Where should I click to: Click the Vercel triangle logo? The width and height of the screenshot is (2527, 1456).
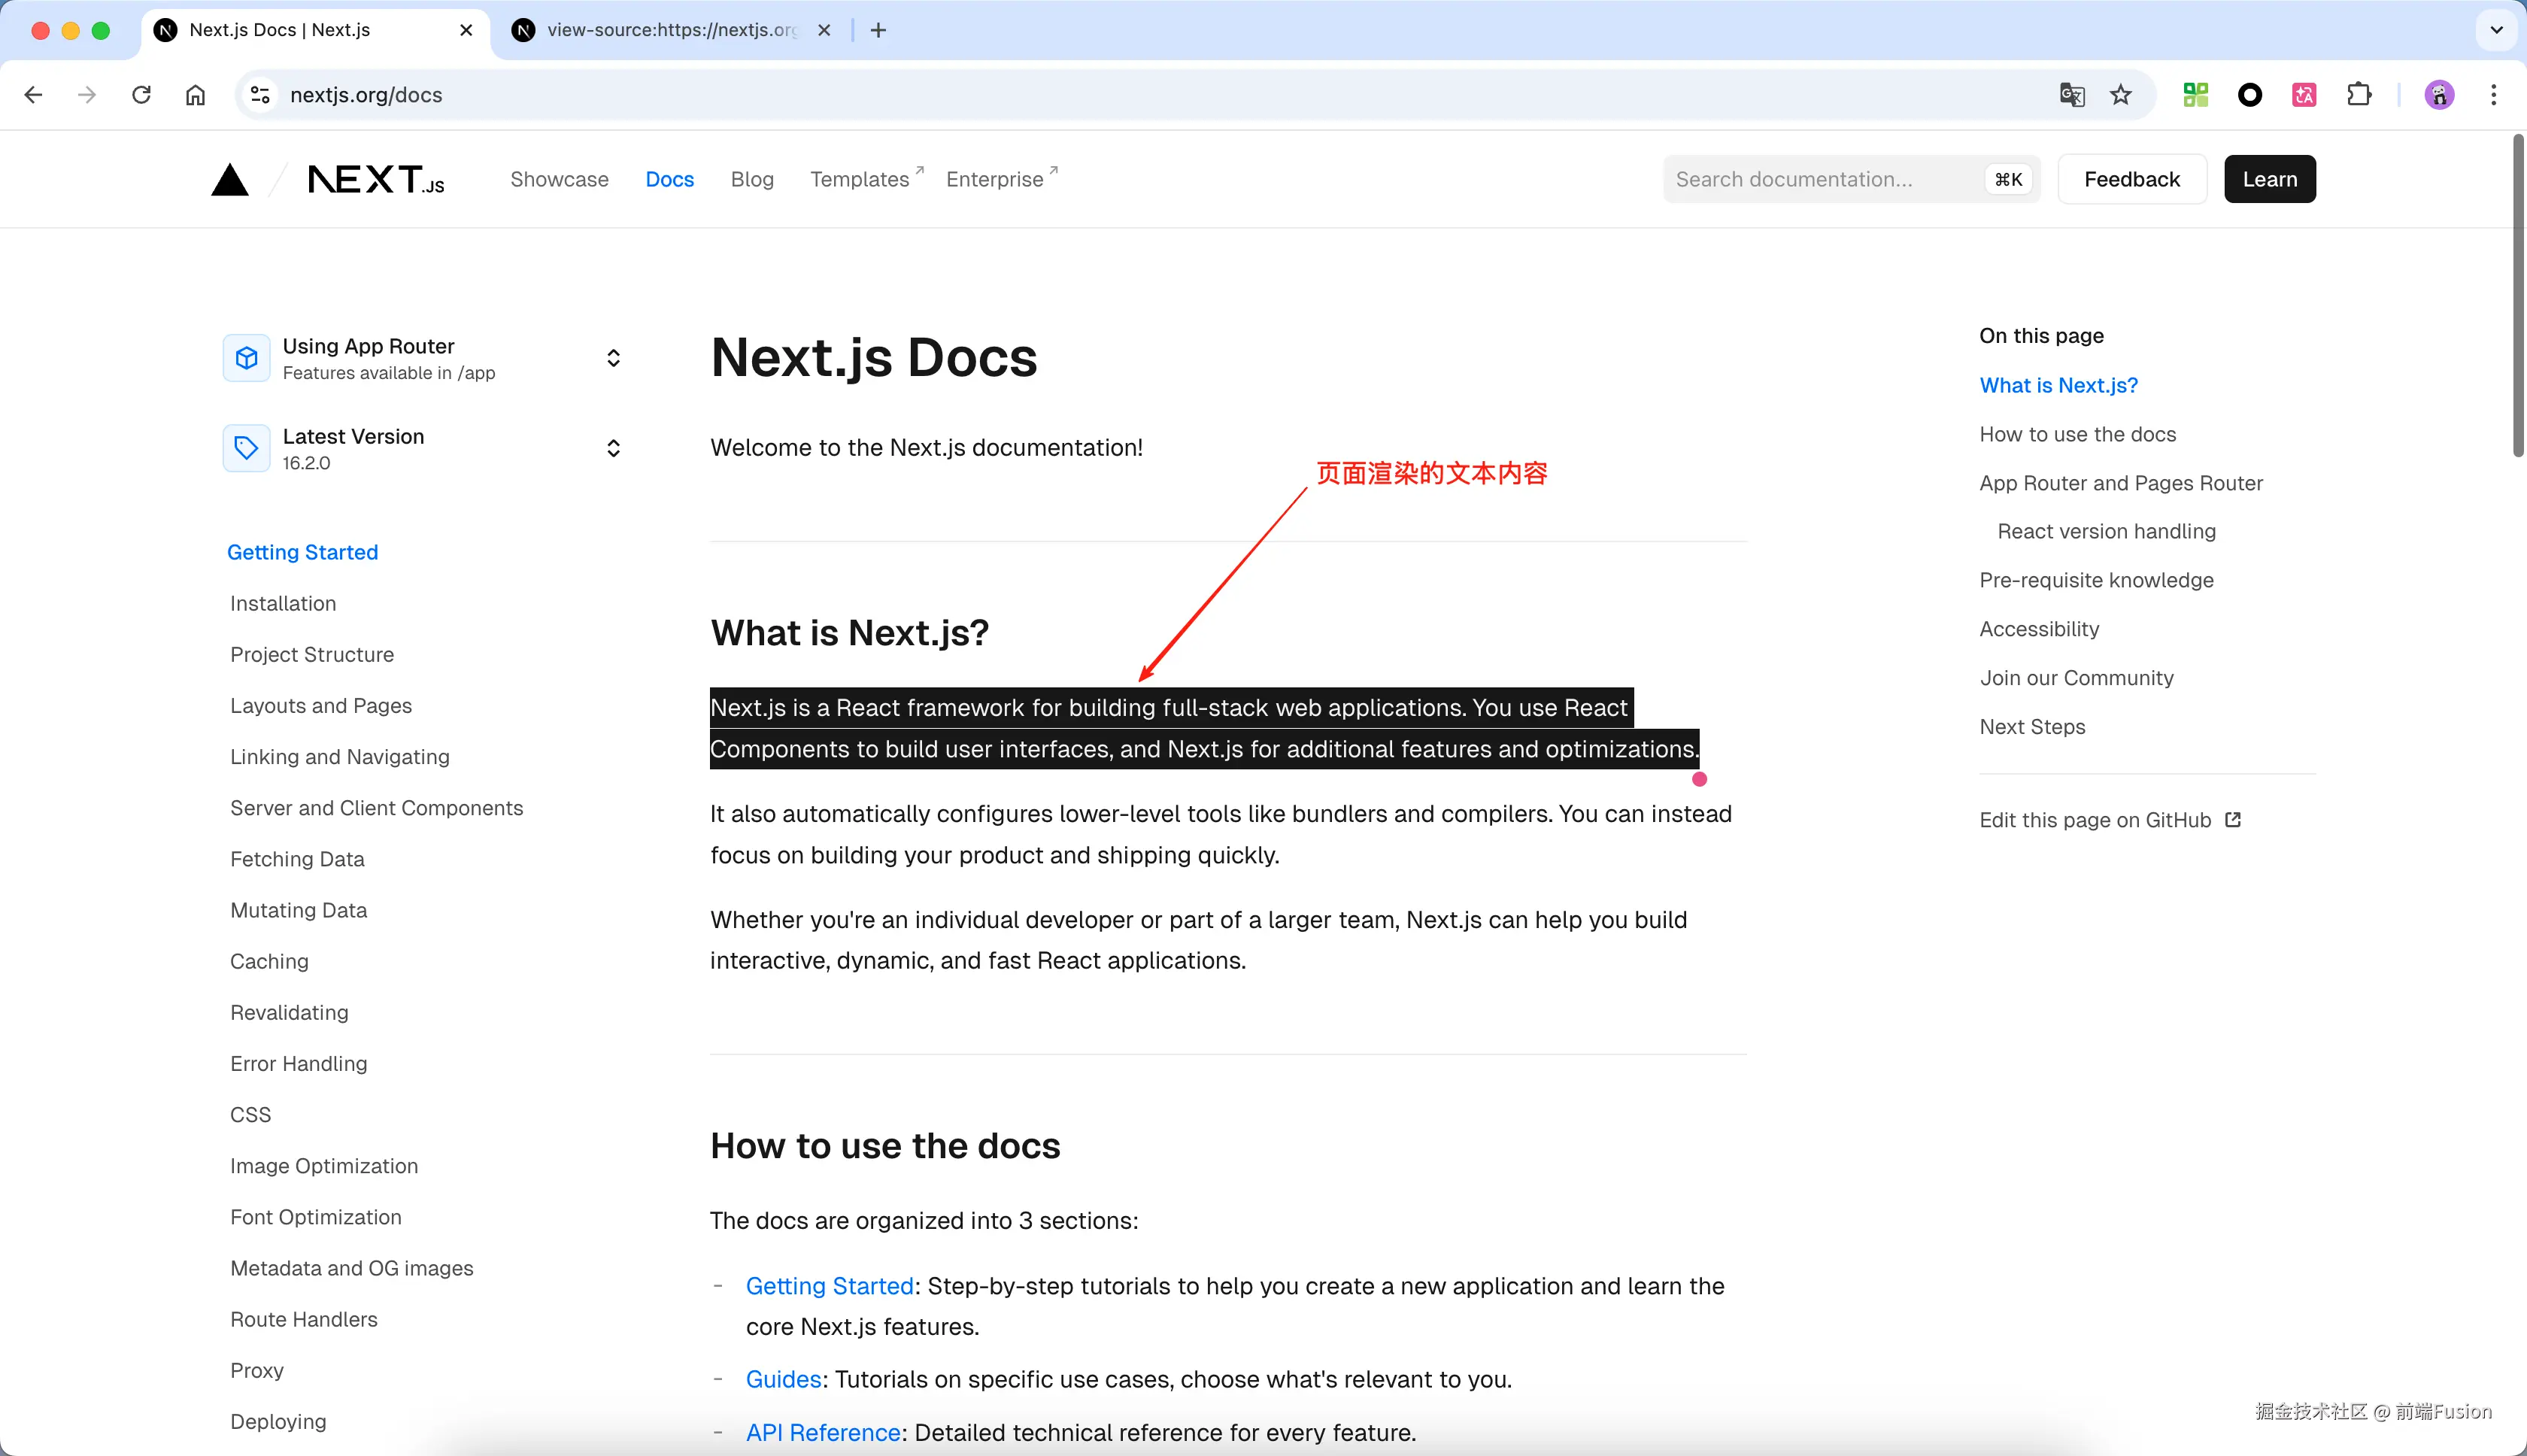pos(229,179)
